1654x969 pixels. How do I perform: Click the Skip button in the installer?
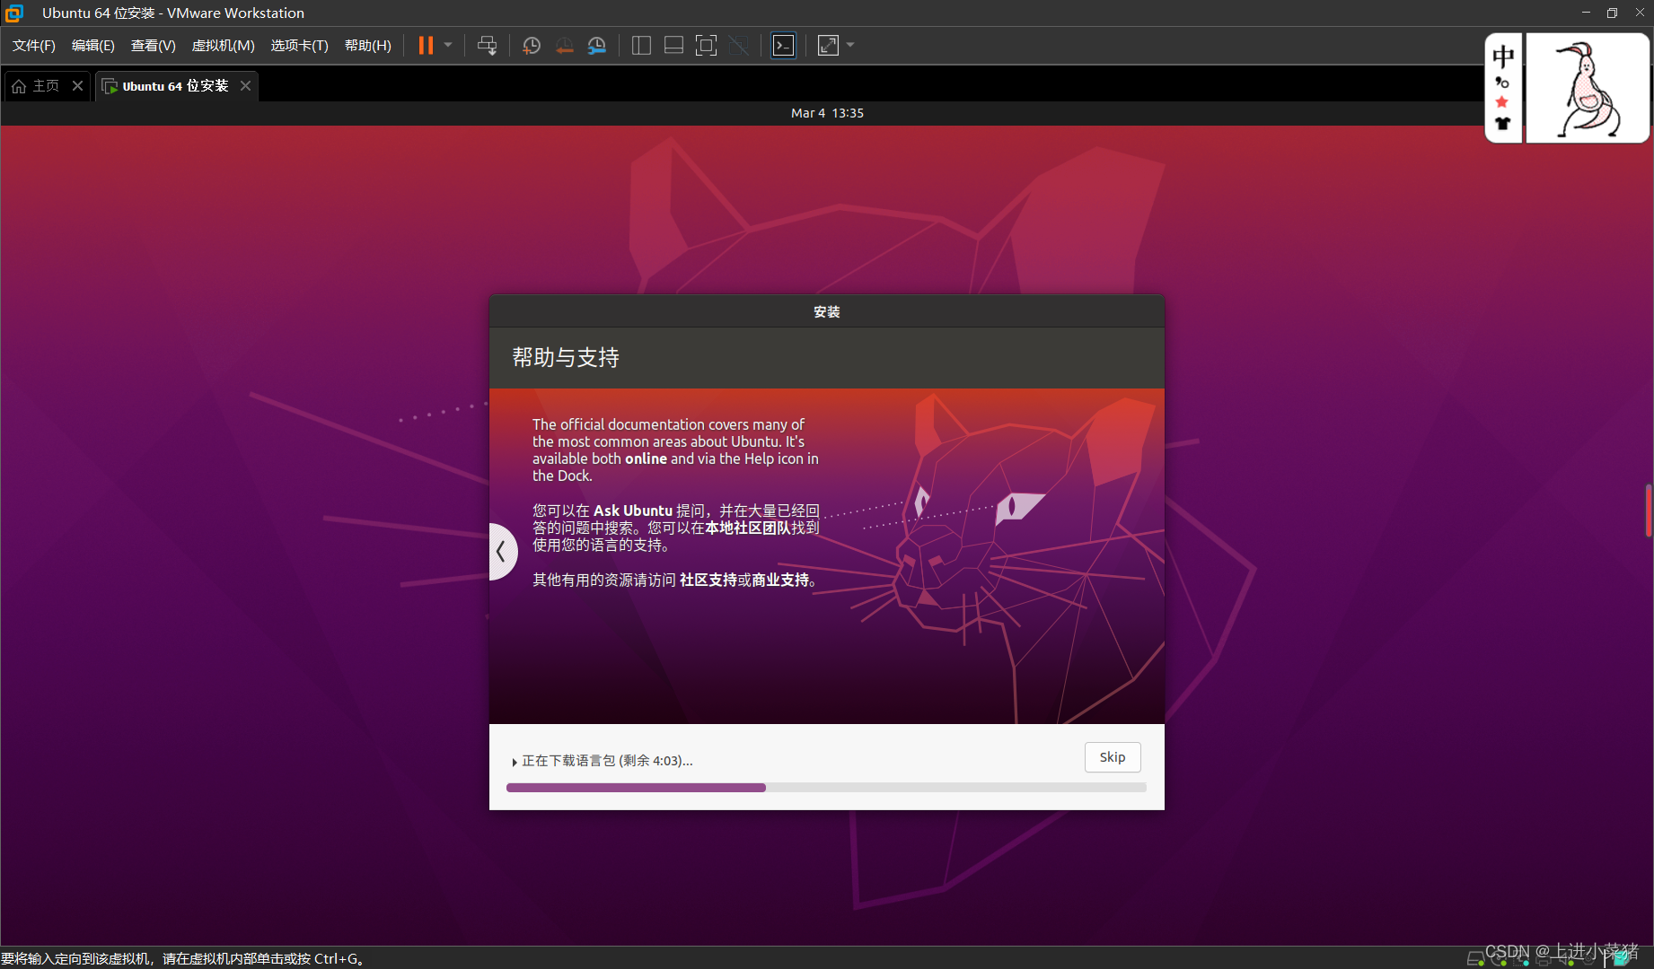point(1113,757)
